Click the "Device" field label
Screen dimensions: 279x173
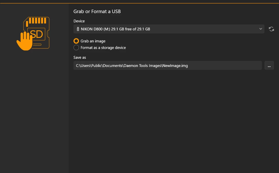click(x=79, y=21)
